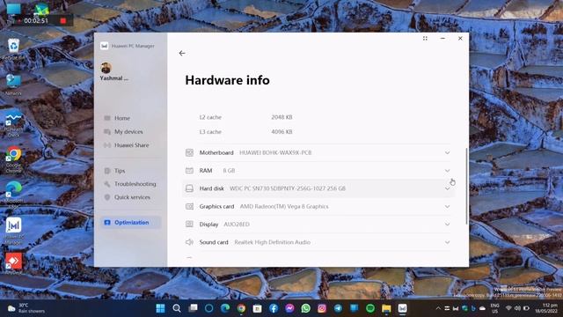Open the PC Health Check desktop shortcut
Image resolution: width=563 pixels, height=317 pixels.
click(13, 124)
